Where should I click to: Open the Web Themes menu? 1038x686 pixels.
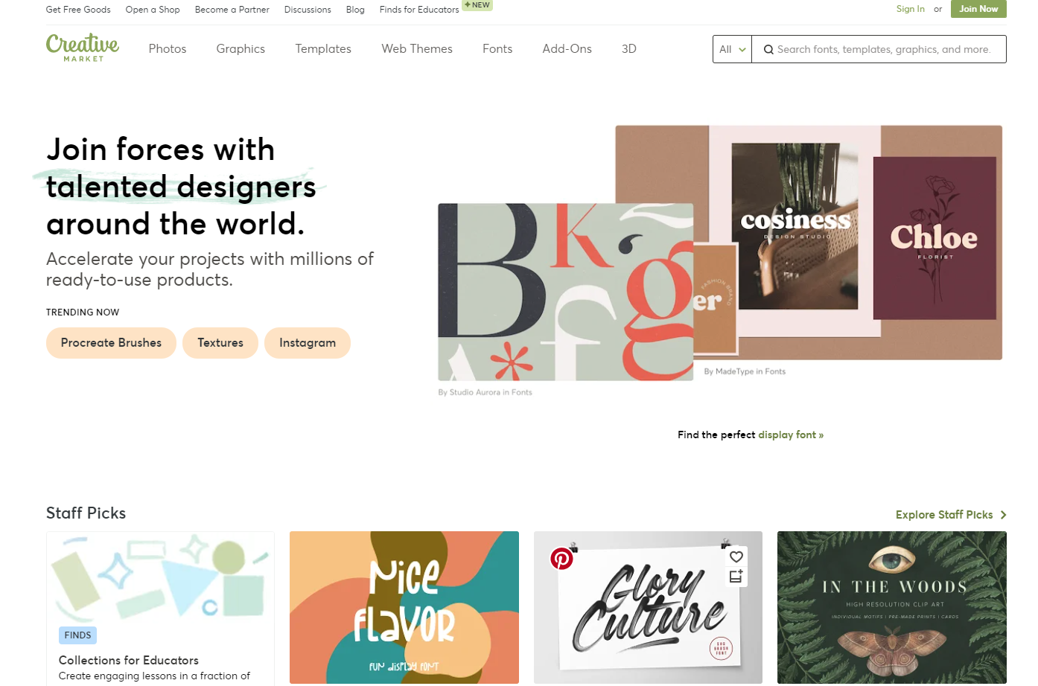click(417, 48)
